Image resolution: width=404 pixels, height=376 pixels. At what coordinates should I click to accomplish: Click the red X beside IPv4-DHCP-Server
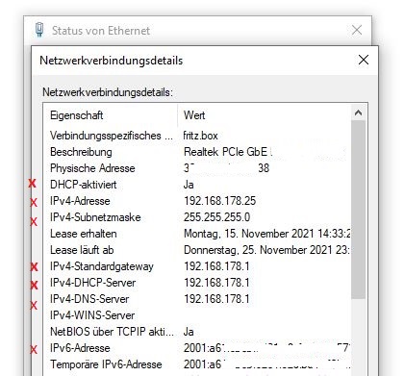tap(34, 285)
